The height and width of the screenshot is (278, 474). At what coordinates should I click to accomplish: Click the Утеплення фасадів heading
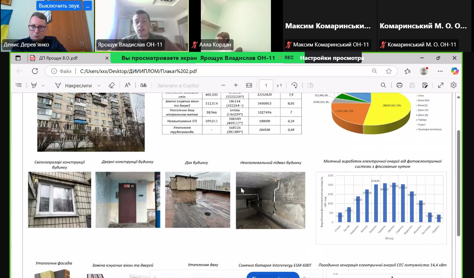[x=54, y=263]
